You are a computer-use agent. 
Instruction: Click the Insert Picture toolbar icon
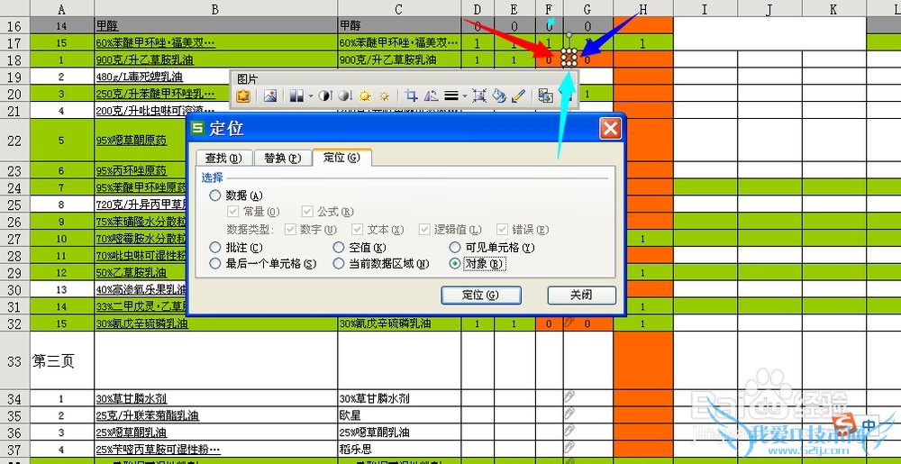point(270,96)
